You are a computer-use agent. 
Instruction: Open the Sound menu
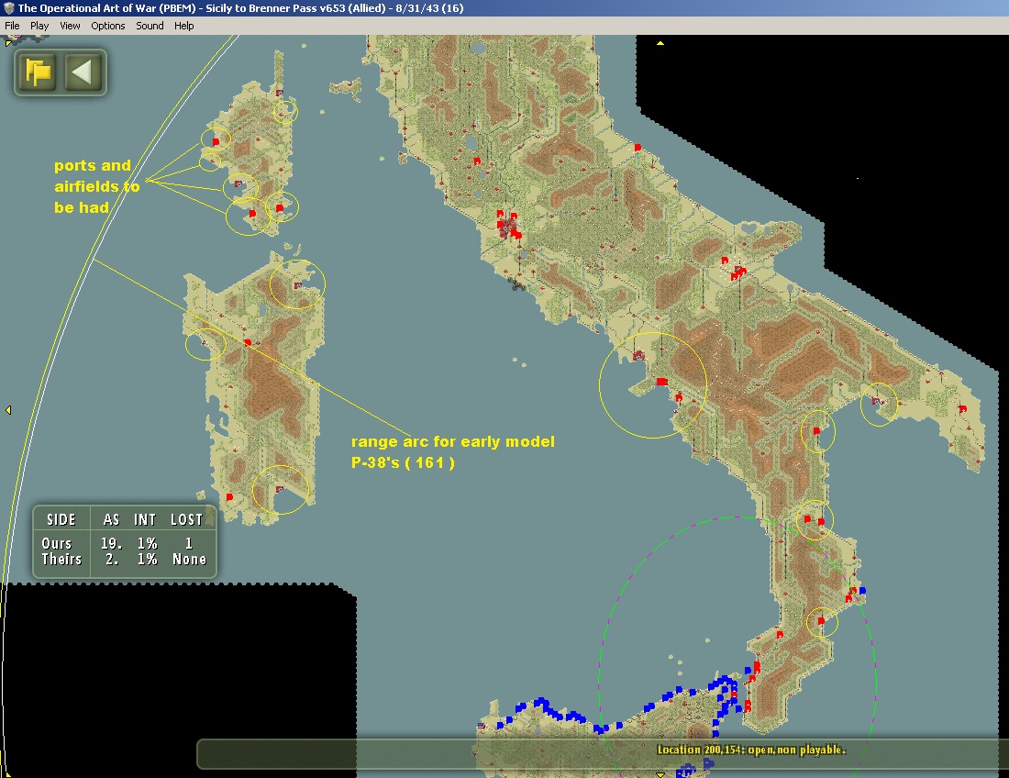tap(150, 26)
